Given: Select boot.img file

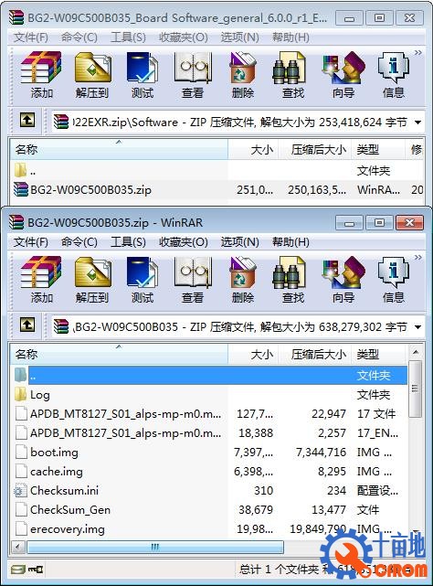Looking at the screenshot, I should (x=209, y=453).
